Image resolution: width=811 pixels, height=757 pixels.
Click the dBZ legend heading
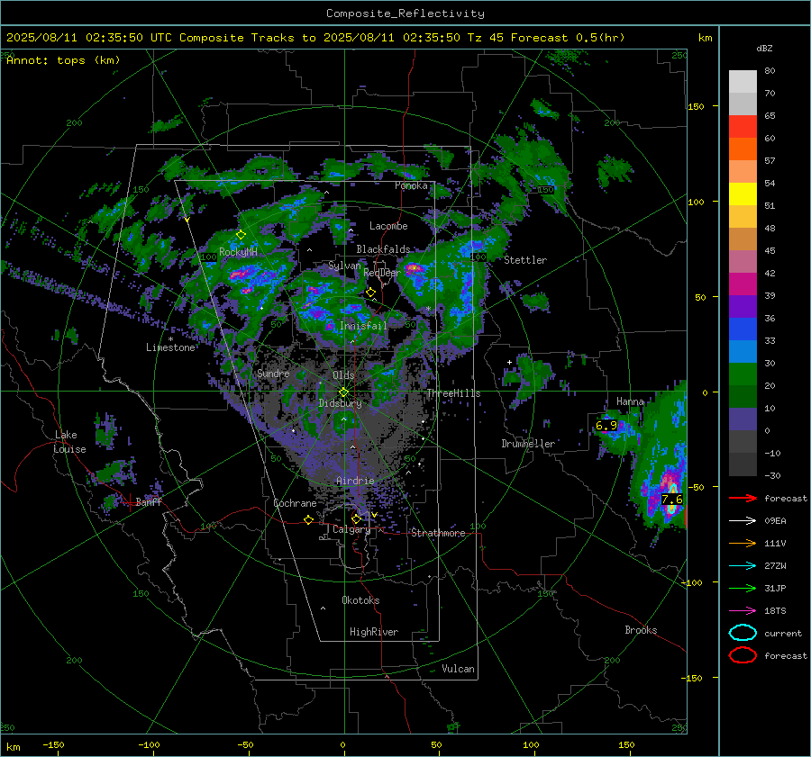coord(764,48)
